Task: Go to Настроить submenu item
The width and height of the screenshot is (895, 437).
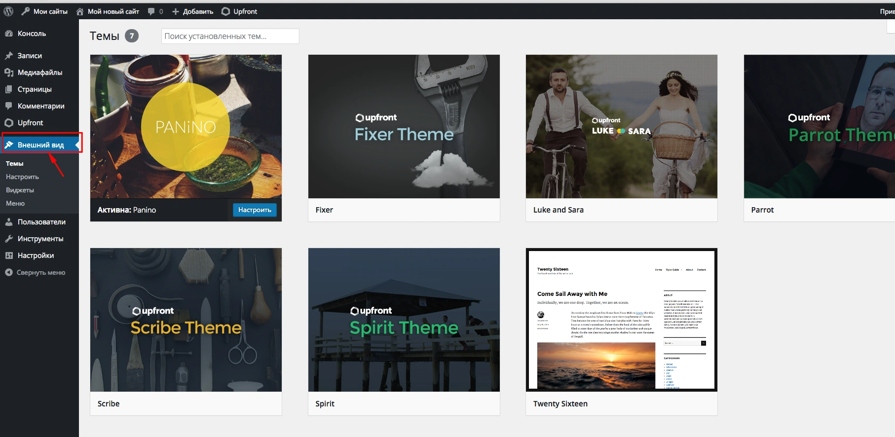Action: click(x=22, y=177)
